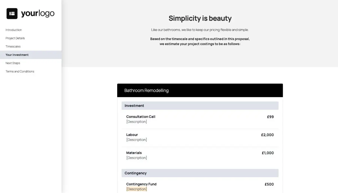Navigate to Project Details

click(x=15, y=38)
